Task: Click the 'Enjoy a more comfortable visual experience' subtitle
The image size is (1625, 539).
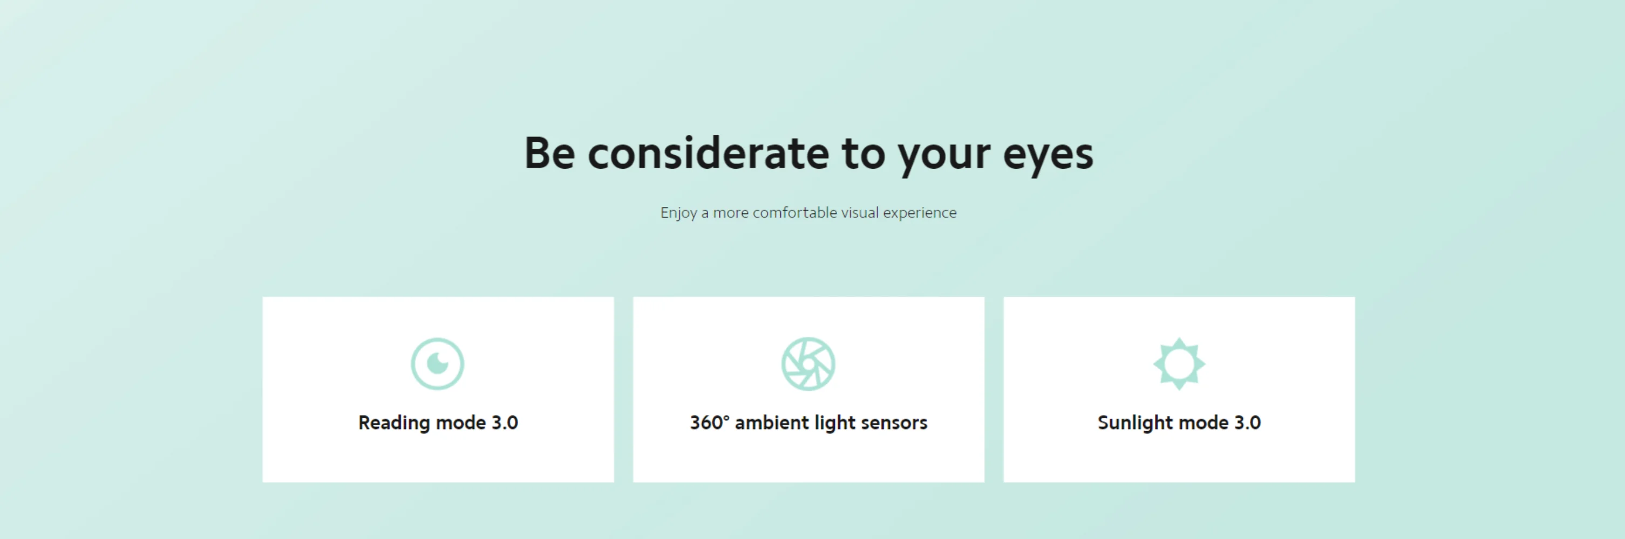Action: point(808,213)
